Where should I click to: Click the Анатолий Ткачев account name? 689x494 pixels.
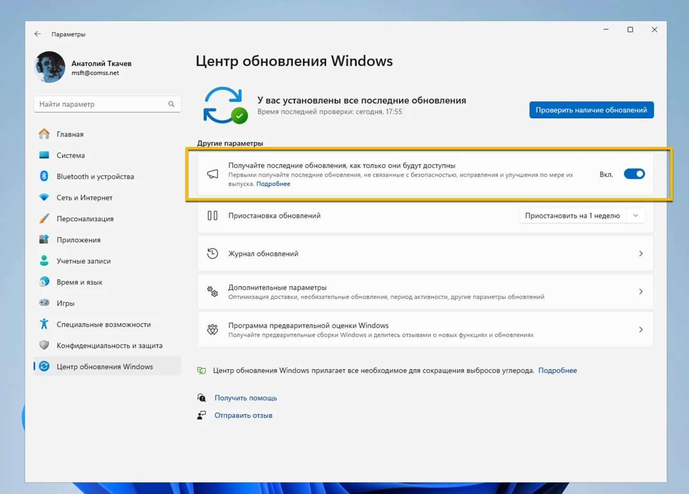(101, 63)
